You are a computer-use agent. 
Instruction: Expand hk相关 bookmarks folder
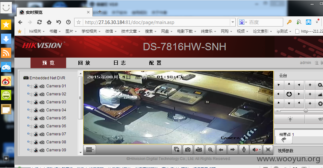pos(37,31)
